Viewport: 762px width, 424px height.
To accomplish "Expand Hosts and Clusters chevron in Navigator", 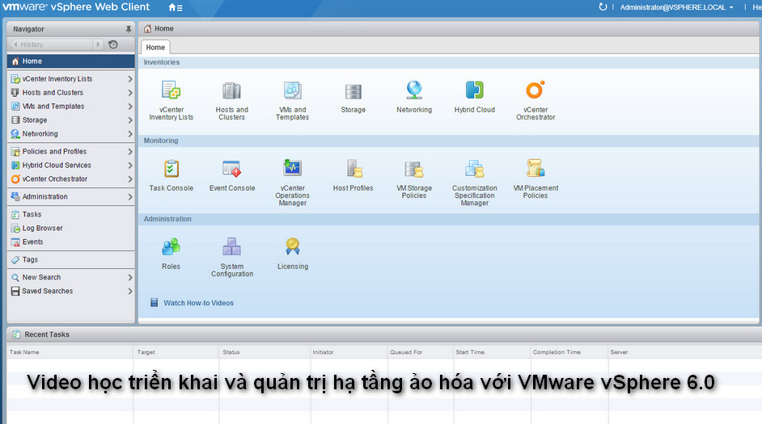I will [x=129, y=93].
